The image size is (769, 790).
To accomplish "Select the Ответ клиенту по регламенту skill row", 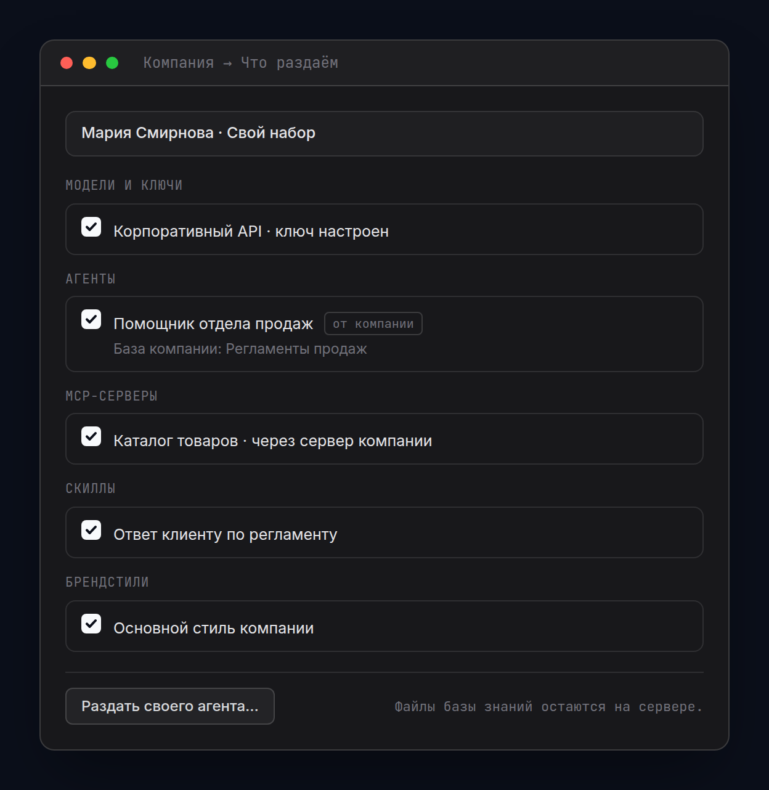I will (x=384, y=532).
